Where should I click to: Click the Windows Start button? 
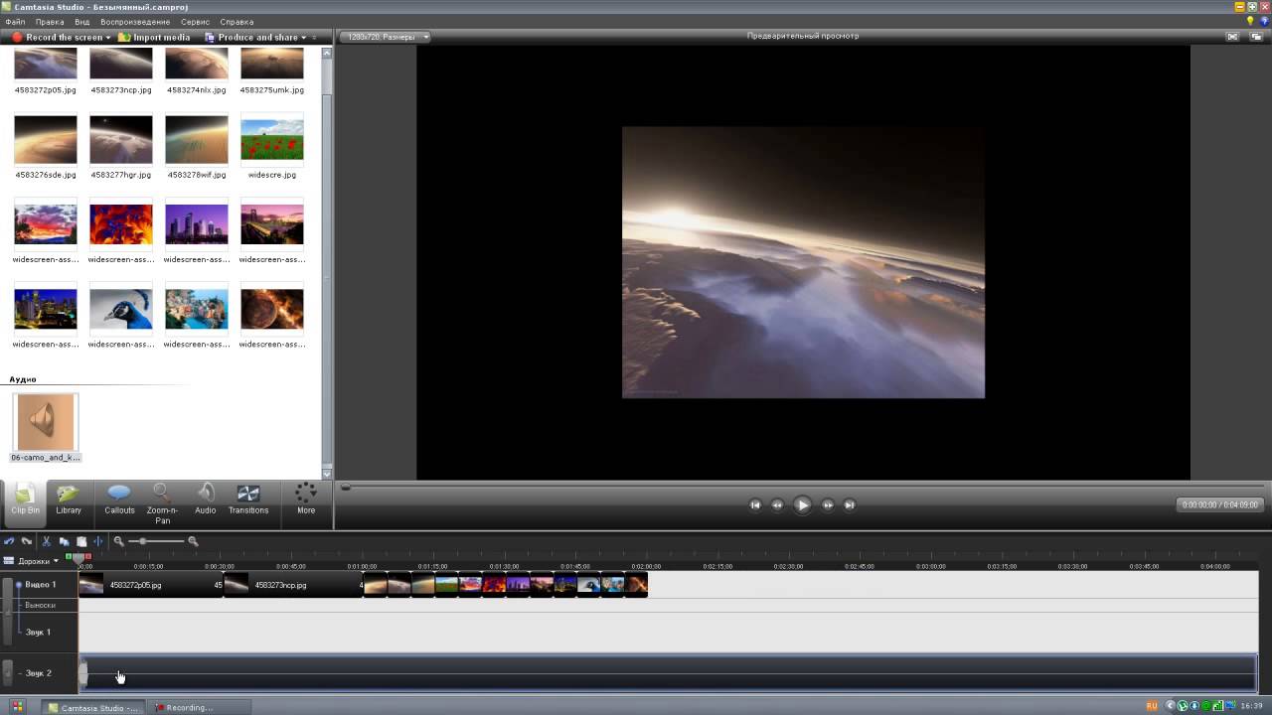[17, 707]
